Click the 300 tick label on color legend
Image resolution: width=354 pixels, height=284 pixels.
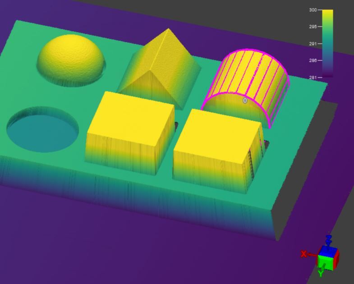click(313, 10)
